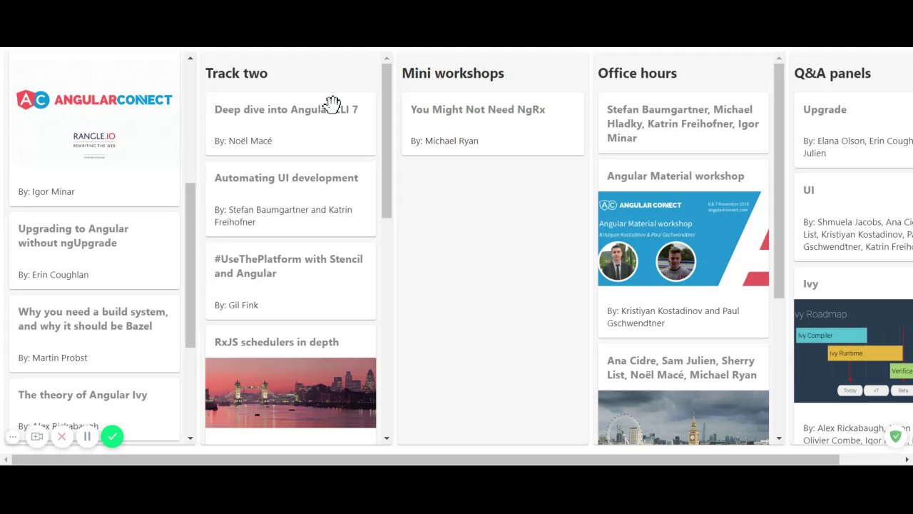The height and width of the screenshot is (514, 913).
Task: Click the London skyline Big Ben image
Action: [x=683, y=418]
